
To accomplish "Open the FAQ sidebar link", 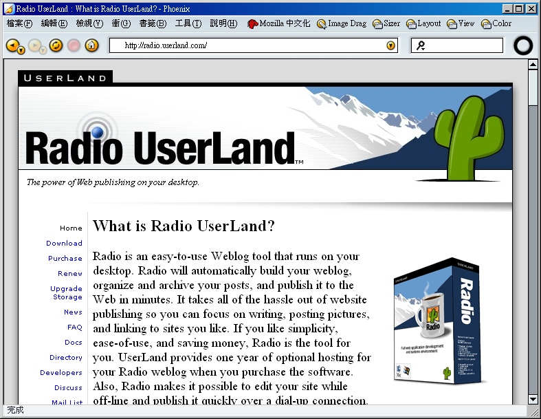I will 75,327.
